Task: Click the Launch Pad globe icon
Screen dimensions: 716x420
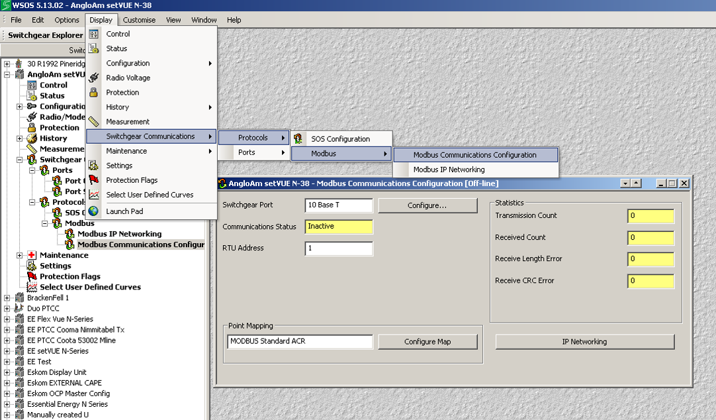Action: [x=93, y=211]
